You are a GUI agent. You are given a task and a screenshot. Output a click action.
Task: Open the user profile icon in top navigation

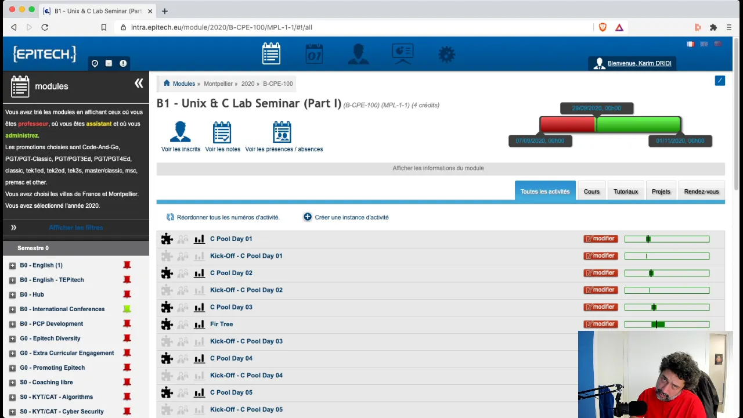pyautogui.click(x=358, y=53)
